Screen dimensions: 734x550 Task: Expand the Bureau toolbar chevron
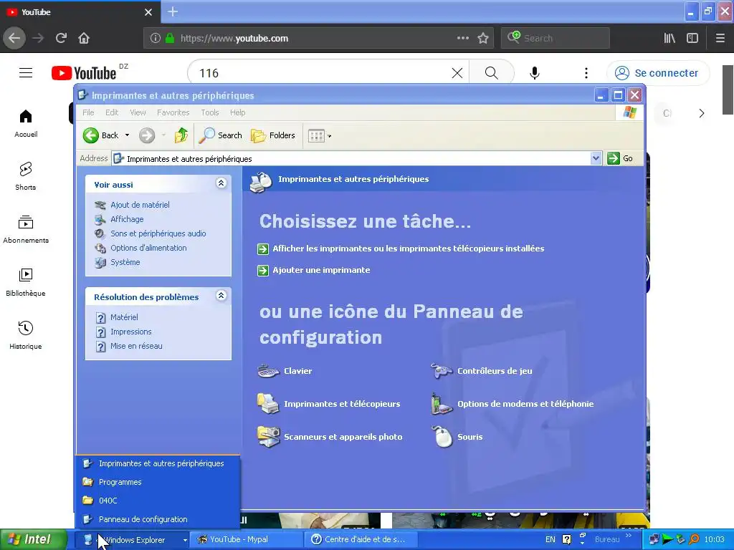click(628, 536)
